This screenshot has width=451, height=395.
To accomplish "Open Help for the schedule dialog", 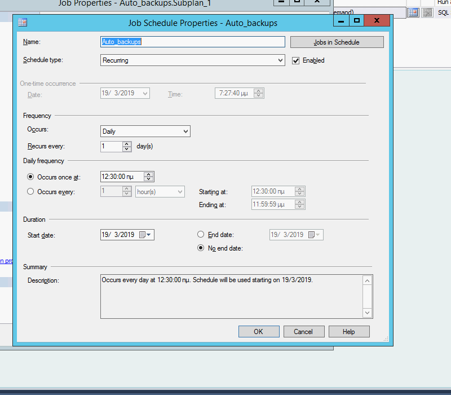I will tap(349, 332).
